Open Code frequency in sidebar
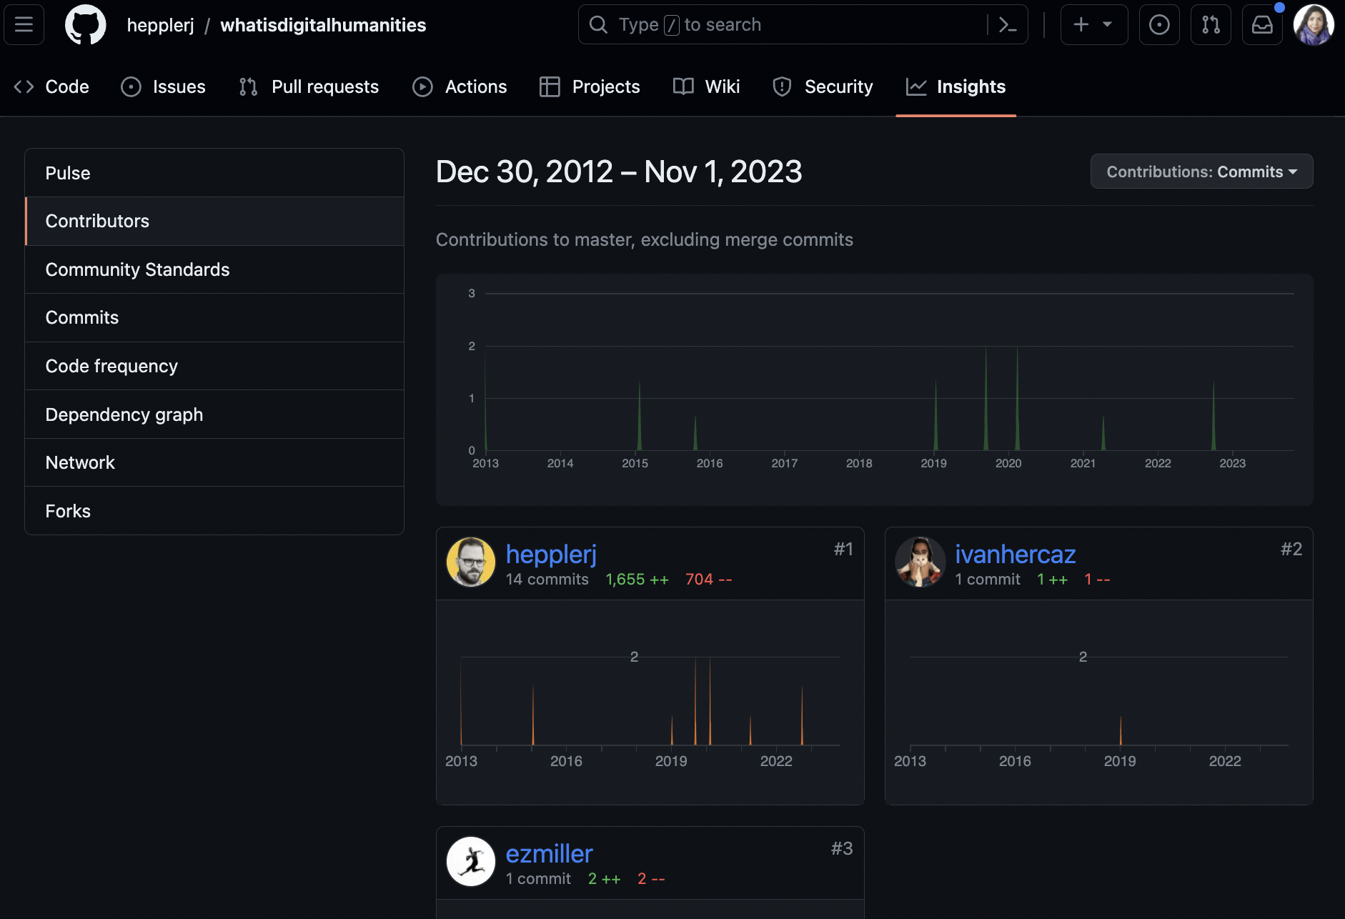The width and height of the screenshot is (1345, 919). [x=111, y=366]
